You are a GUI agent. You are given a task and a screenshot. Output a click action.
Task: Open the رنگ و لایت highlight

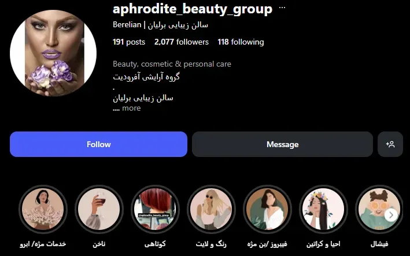[211, 209]
